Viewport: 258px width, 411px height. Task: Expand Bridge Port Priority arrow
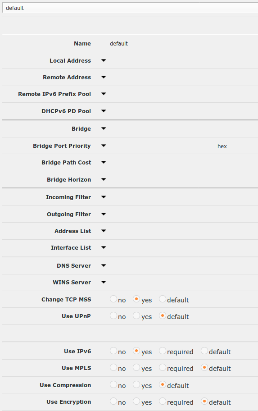point(104,146)
